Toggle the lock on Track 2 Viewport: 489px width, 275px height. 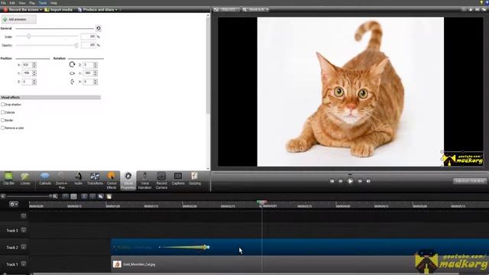tap(24, 247)
